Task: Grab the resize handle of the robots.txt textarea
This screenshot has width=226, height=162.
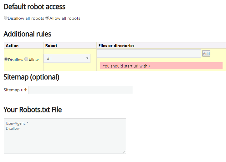Action: (124, 152)
